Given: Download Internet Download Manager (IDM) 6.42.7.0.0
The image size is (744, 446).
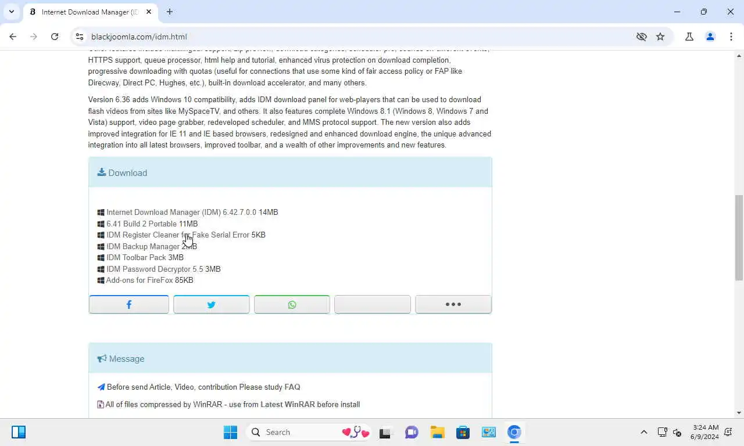Looking at the screenshot, I should tap(181, 212).
